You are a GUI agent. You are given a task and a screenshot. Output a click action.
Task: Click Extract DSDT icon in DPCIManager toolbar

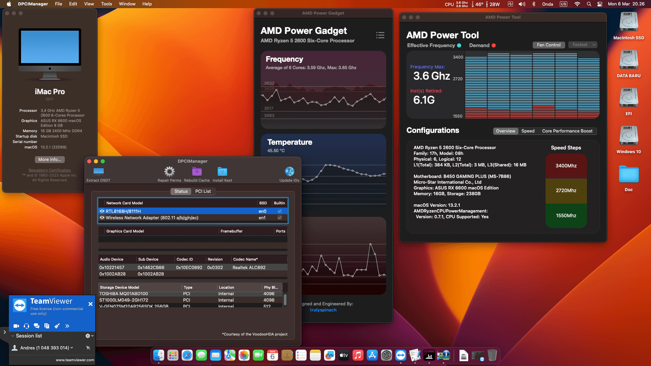[98, 171]
